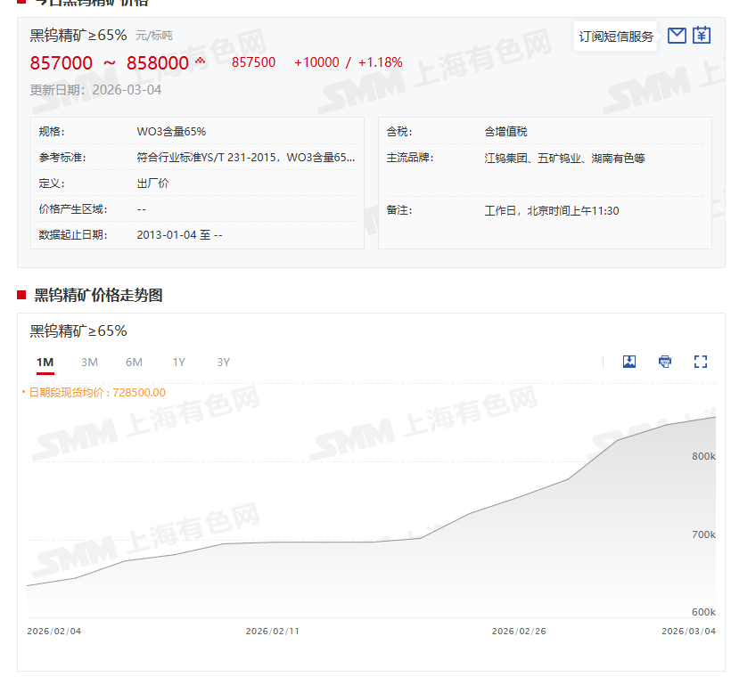Click the 黑钨精矿≥65% title above the price
731x677 pixels.
click(78, 36)
